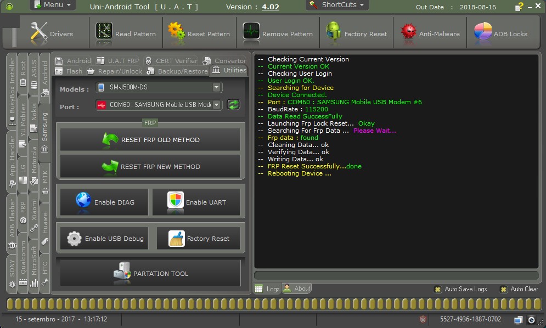Select the YU Mobiles side tab
The image size is (546, 328).
click(x=23, y=126)
